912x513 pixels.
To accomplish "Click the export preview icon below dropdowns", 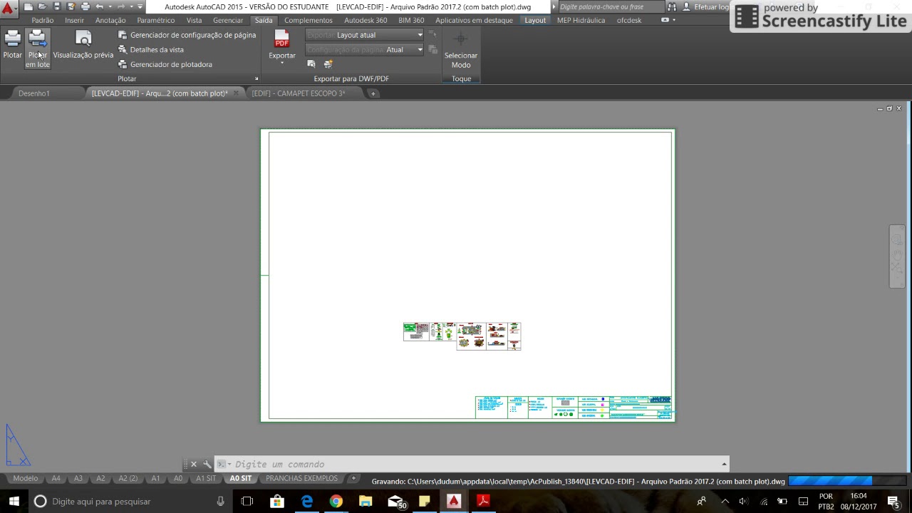I will click(x=311, y=64).
